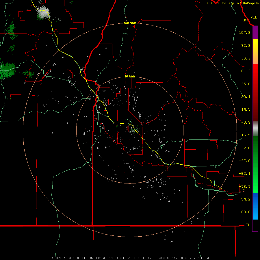Image resolution: width=260 pixels, height=260 pixels.
Task: Click the -16.5 velocity scale value
Action: coord(245,135)
